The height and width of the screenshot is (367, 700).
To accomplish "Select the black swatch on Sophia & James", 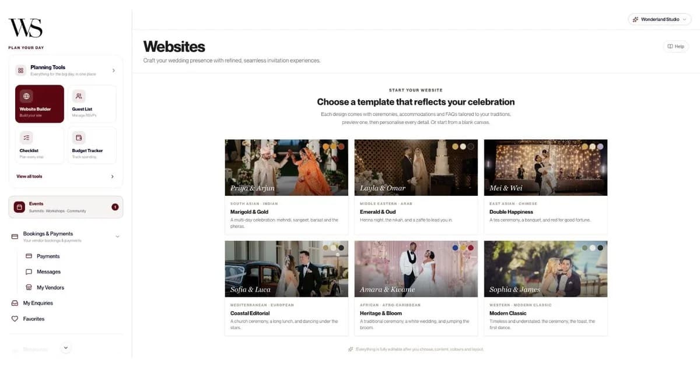I will (x=600, y=248).
